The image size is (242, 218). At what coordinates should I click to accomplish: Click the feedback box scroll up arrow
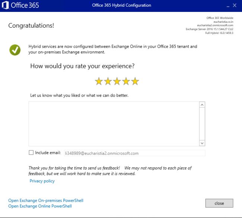[x=202, y=105]
